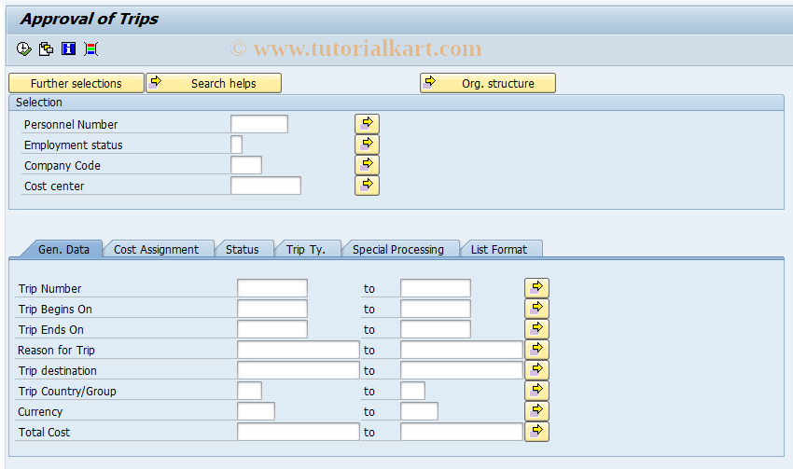793x469 pixels.
Task: Click the Trip destination to field
Action: click(462, 370)
